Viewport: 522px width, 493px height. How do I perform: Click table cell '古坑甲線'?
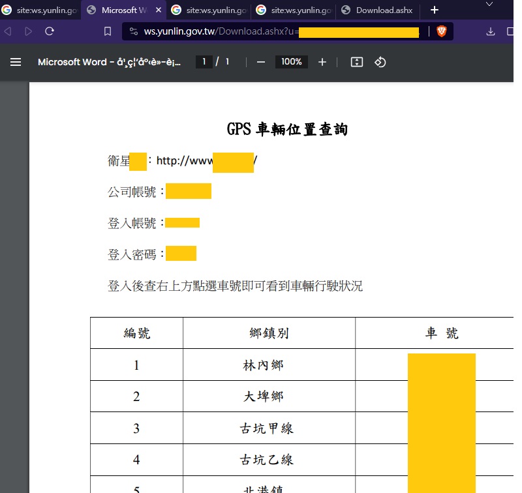(x=267, y=428)
